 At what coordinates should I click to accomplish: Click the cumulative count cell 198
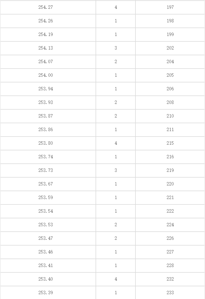(x=170, y=21)
